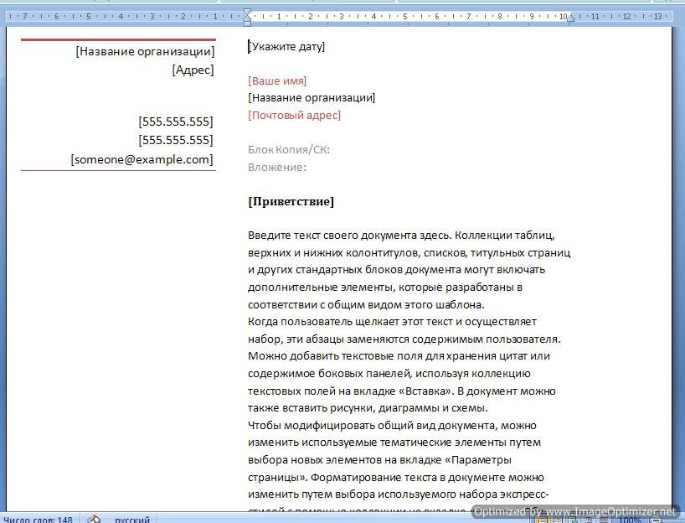Click the line starting 'Чтобы модифицировать общий вид'
The width and height of the screenshot is (685, 523).
pyautogui.click(x=392, y=426)
